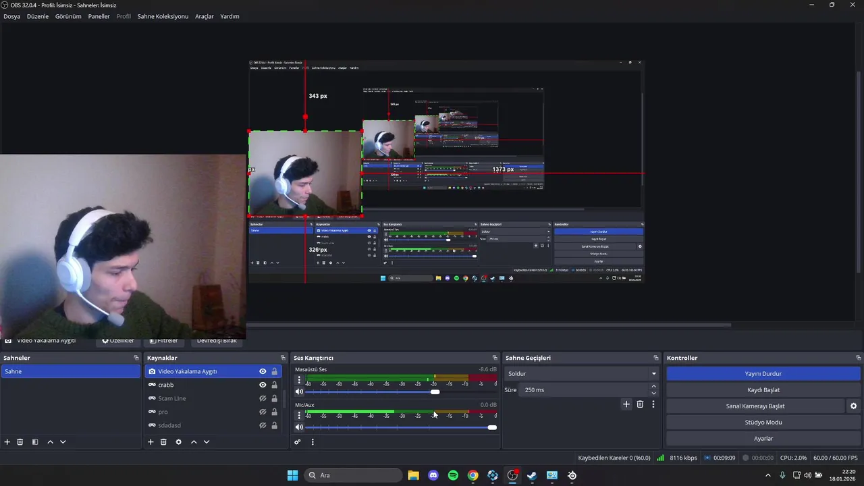864x486 pixels.
Task: Open Windows Start menu
Action: (292, 475)
